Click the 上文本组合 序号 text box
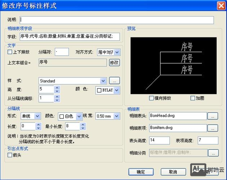The width and height of the screenshot is (227, 180). (x=73, y=63)
